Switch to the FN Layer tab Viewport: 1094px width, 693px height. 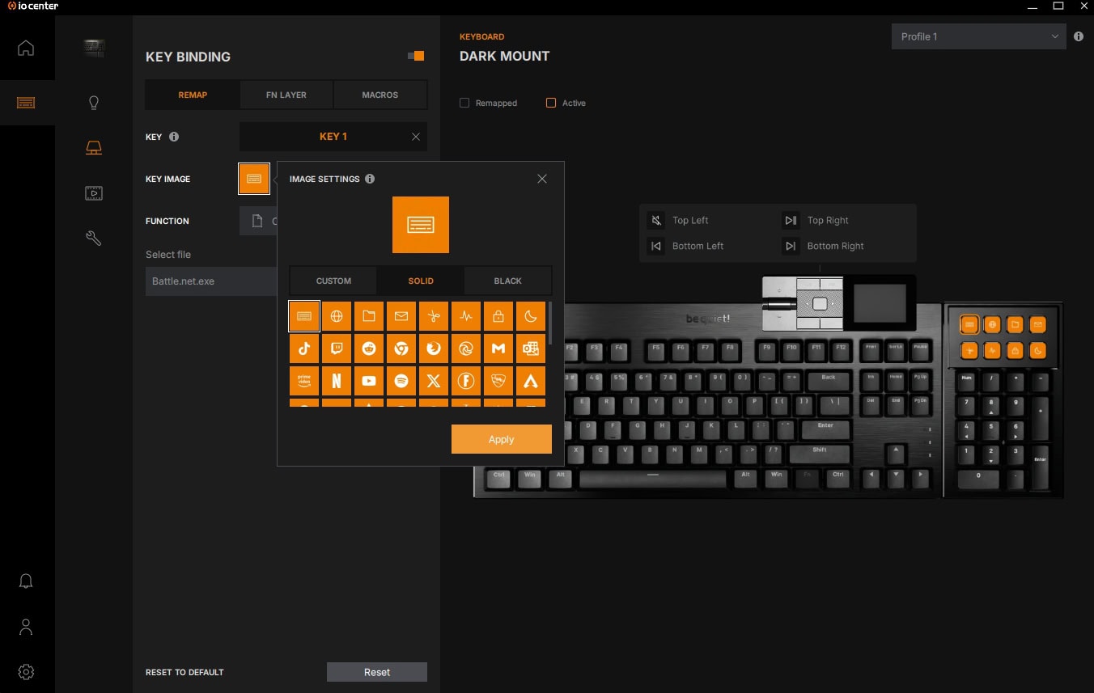(x=286, y=95)
